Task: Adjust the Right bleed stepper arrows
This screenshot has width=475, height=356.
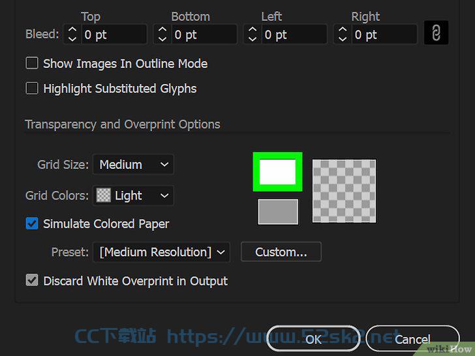Action: click(x=343, y=34)
